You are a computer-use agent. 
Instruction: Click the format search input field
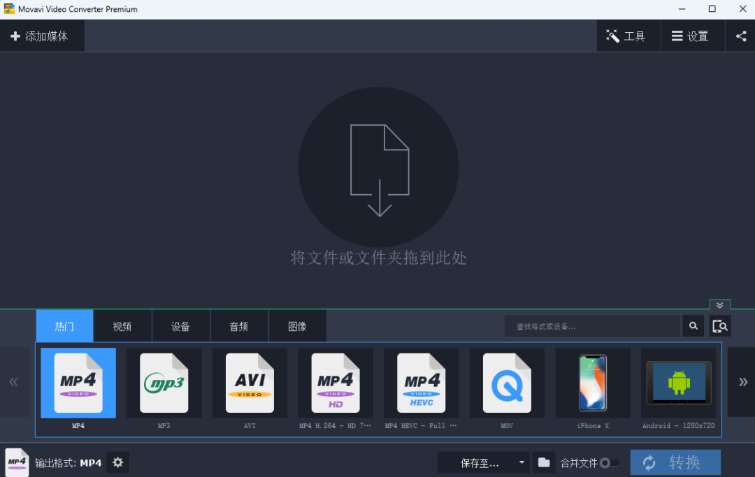(x=592, y=326)
